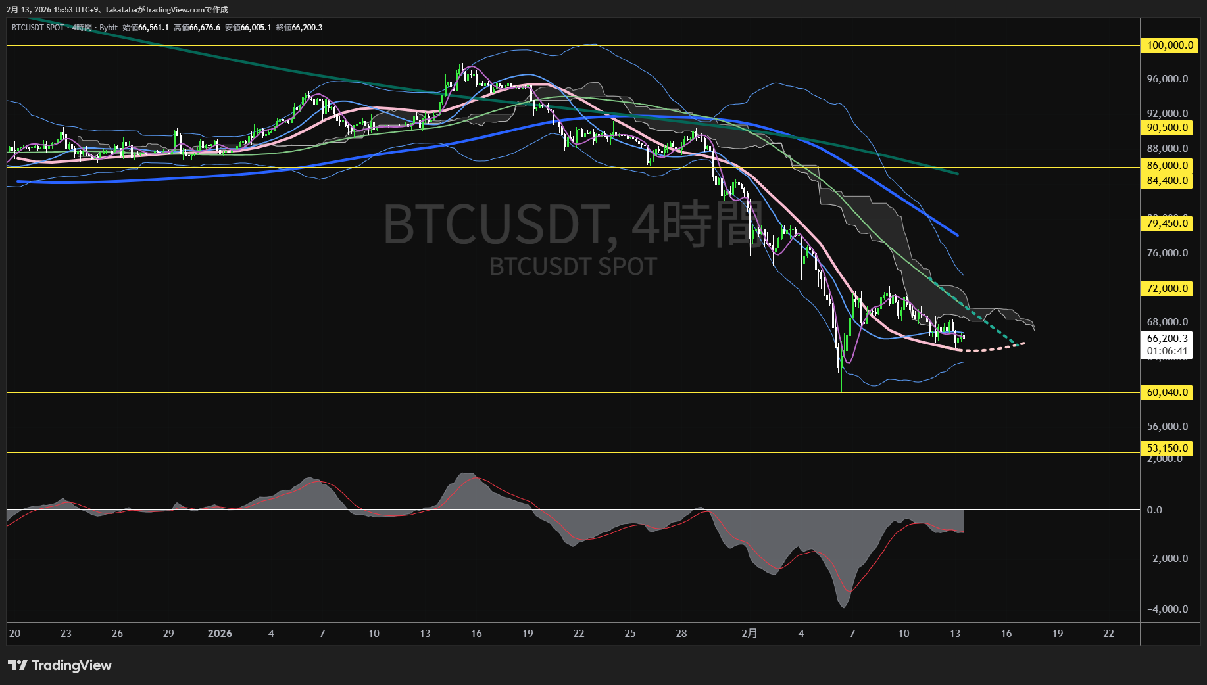Image resolution: width=1207 pixels, height=685 pixels.
Task: Click the TradingView logo at the bottom
Action: pyautogui.click(x=60, y=665)
